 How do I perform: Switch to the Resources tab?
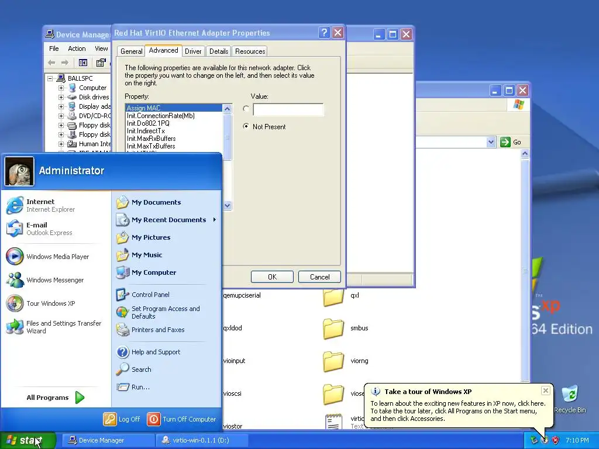coord(250,51)
